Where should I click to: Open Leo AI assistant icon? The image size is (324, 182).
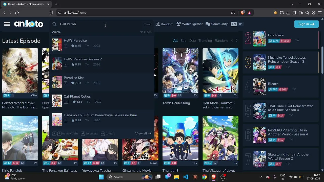307,13
